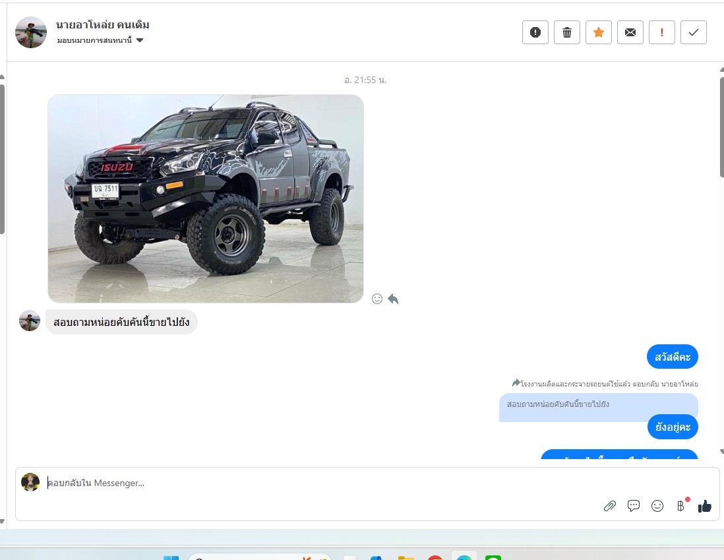Flag conversation with the red exclamation icon
Viewport: 724px width, 560px height.
click(x=661, y=32)
